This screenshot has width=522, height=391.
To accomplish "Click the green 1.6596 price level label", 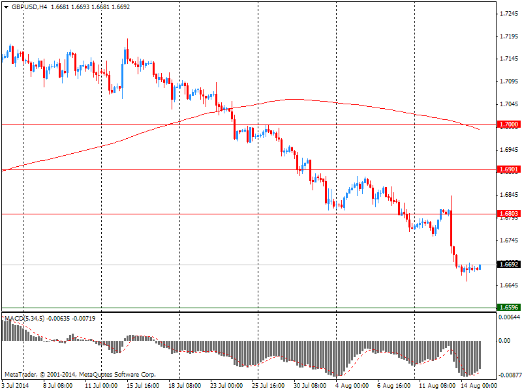I will click(509, 307).
